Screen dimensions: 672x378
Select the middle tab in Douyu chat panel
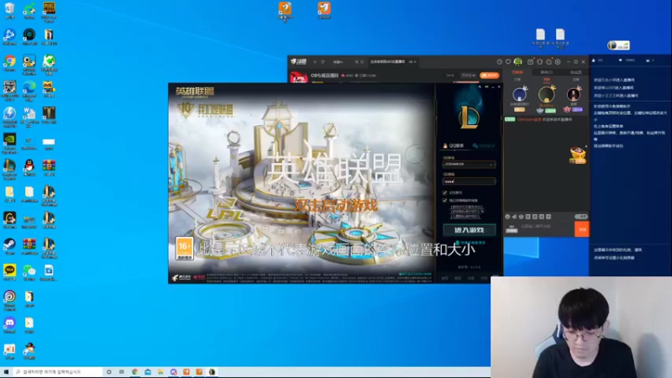pos(547,72)
